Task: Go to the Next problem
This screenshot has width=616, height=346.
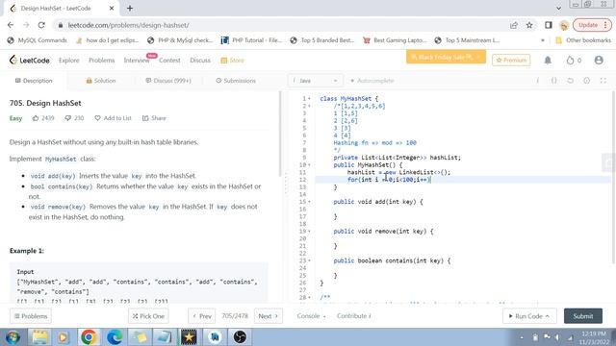Action: coord(268,316)
